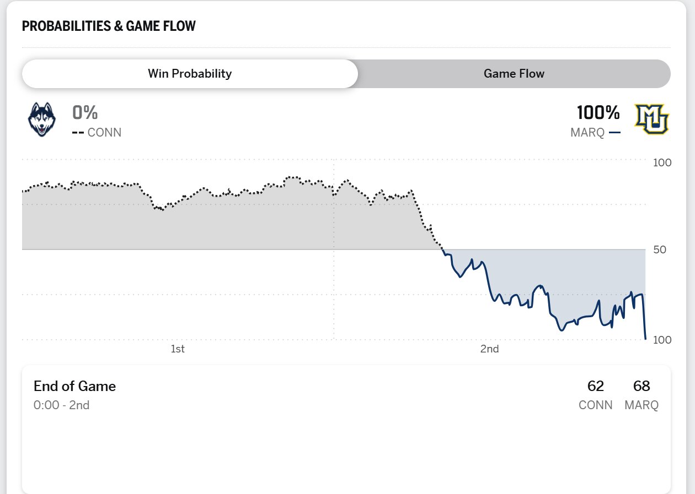Click the 1st half axis label
Viewport: 695px width, 494px height.
(x=178, y=349)
